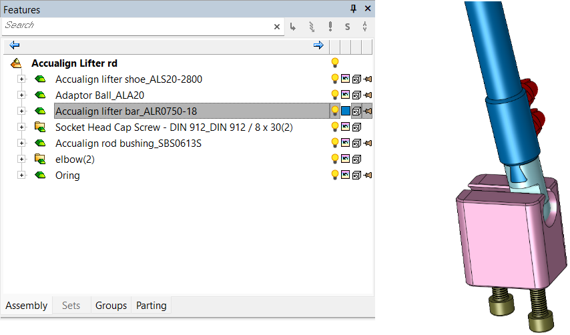Clear the search field text

276,27
